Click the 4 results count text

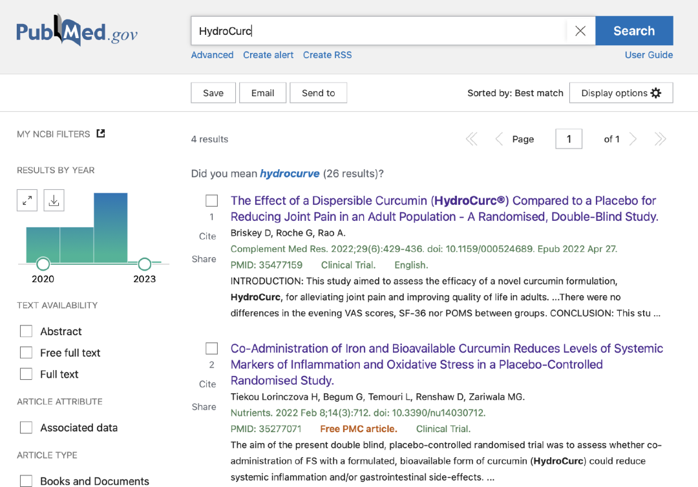(x=209, y=140)
